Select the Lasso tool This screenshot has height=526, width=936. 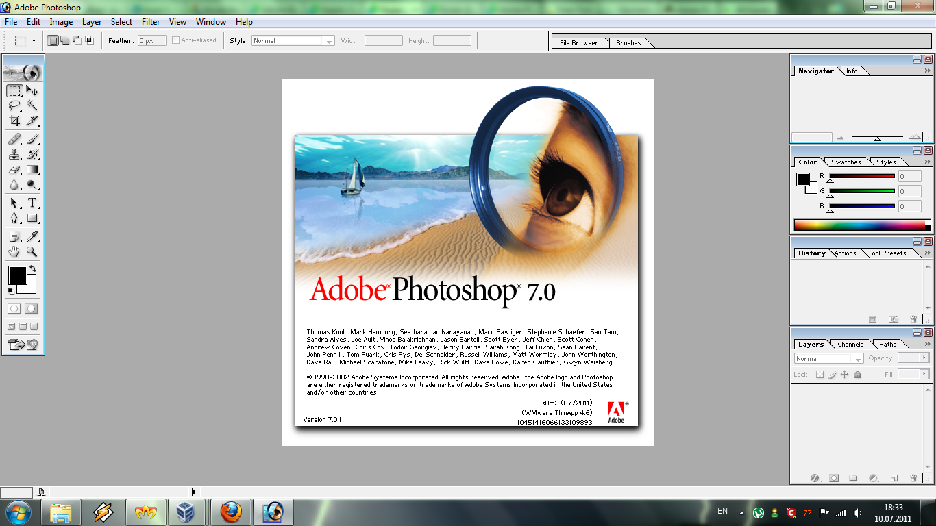coord(14,105)
